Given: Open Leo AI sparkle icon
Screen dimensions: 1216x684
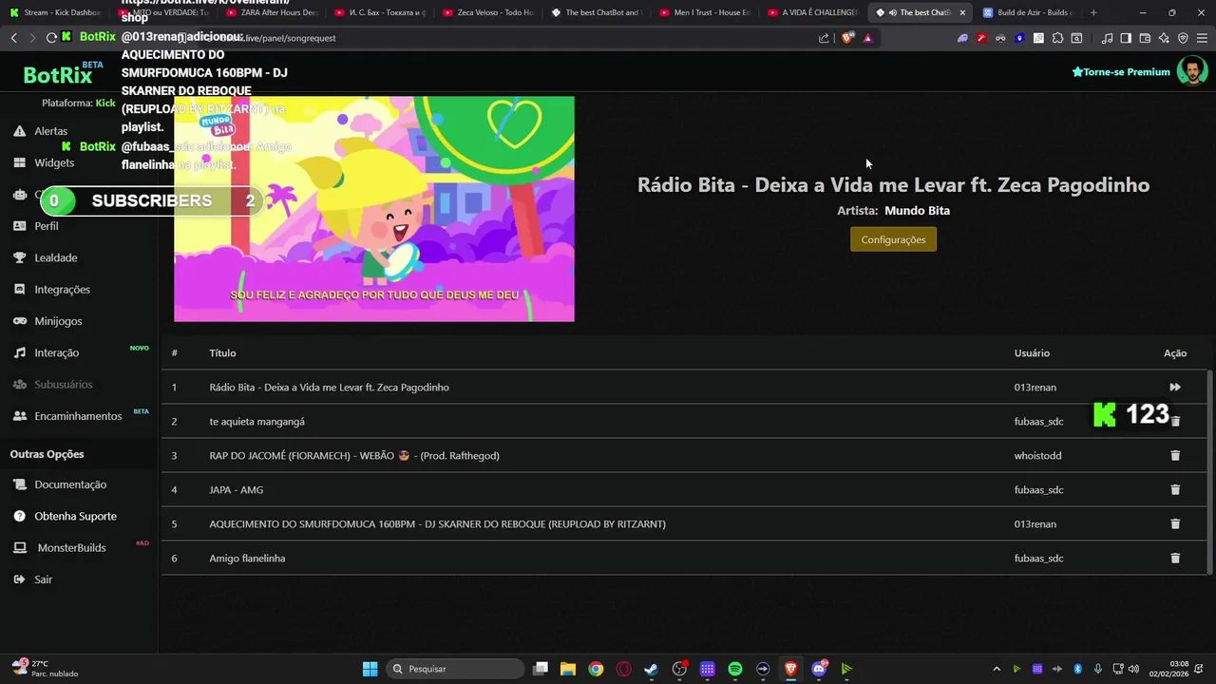Looking at the screenshot, I should coord(1164,38).
